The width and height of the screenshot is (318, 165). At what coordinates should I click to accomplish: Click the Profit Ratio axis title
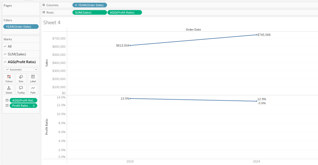(x=47, y=127)
